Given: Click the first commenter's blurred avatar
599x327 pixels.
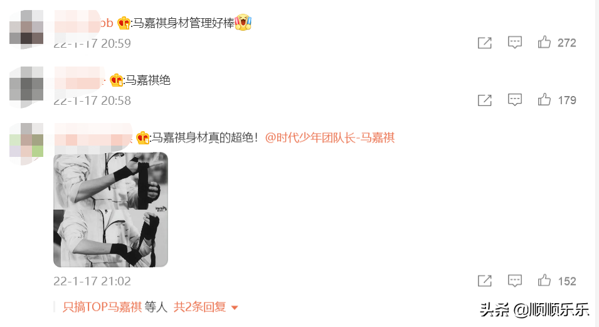Looking at the screenshot, I should pyautogui.click(x=26, y=29).
